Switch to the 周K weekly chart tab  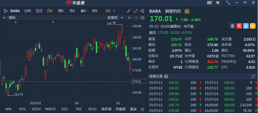click(61, 11)
